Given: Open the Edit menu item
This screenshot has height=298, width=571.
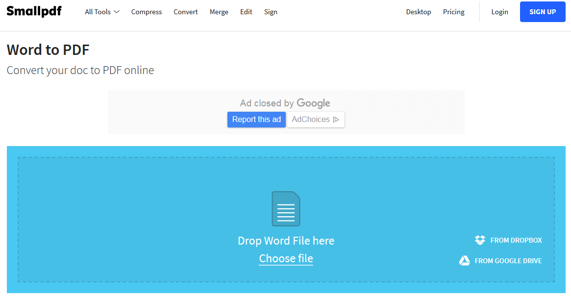Looking at the screenshot, I should click(246, 12).
